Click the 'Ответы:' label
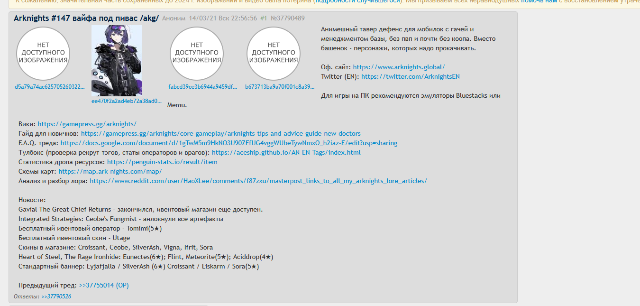Image resolution: width=640 pixels, height=306 pixels. (27, 296)
